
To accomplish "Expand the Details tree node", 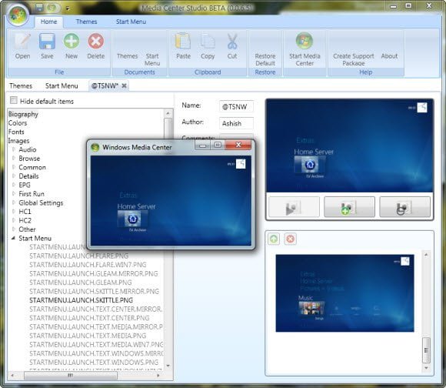I will 14,176.
